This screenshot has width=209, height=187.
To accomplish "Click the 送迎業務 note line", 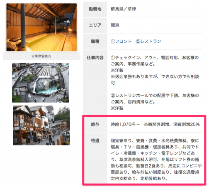I will (x=155, y=80).
